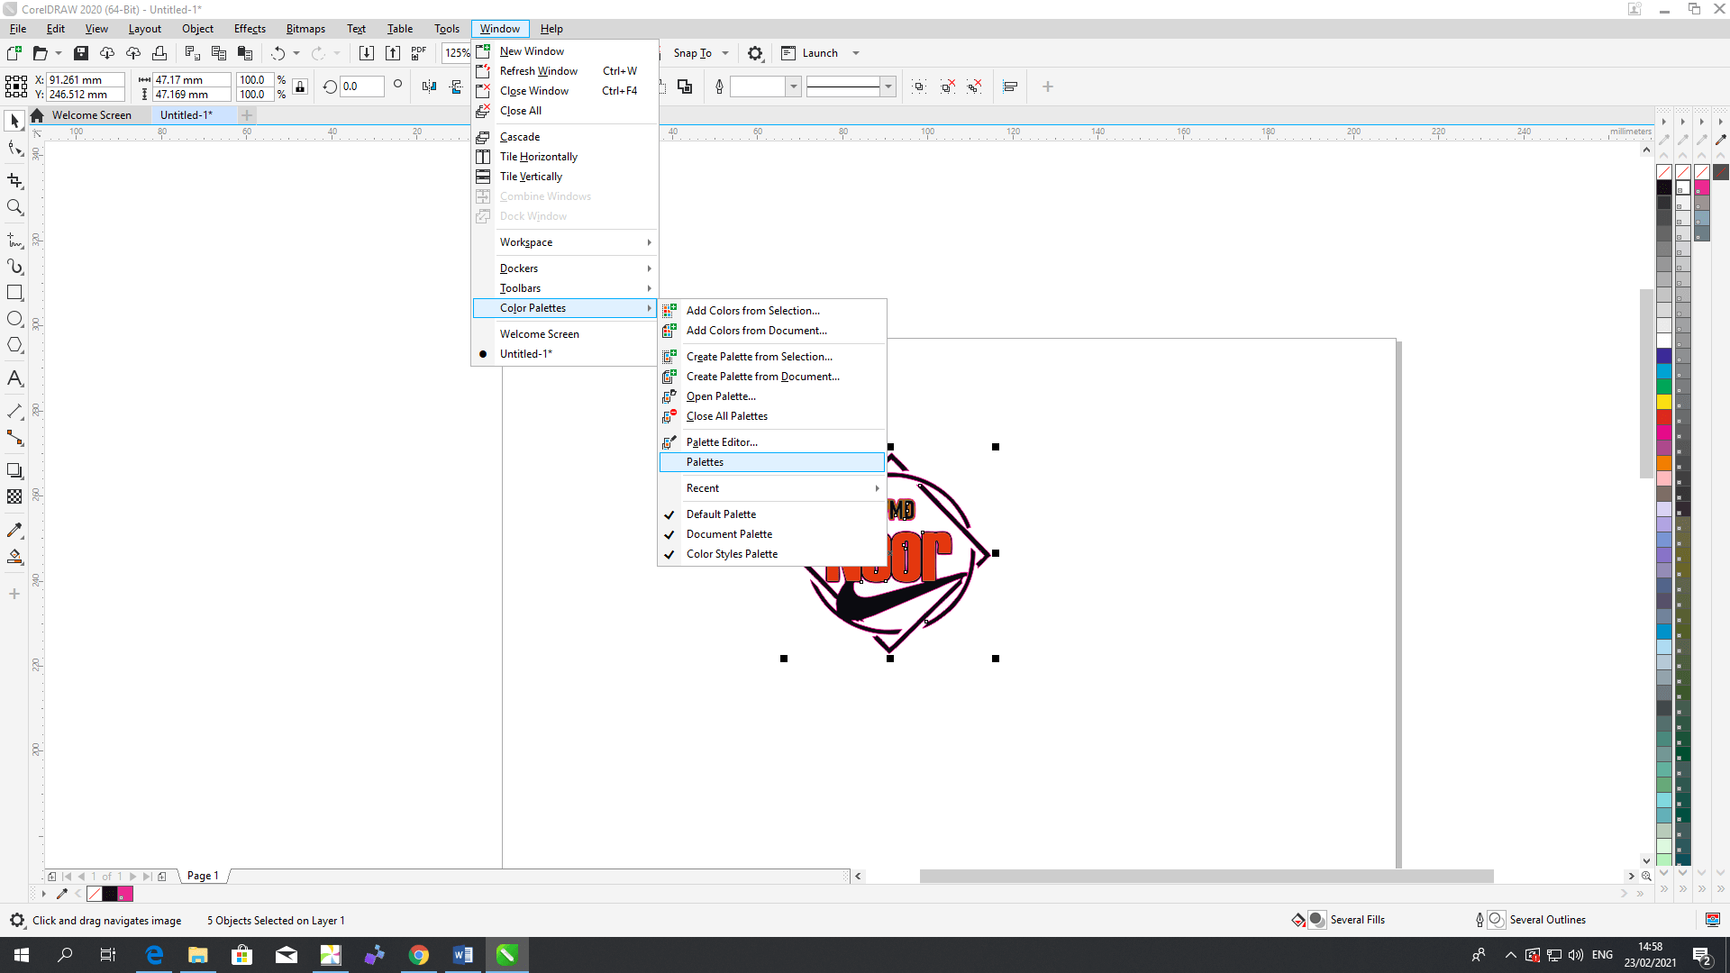Choose Open Palette menu entry
This screenshot has width=1730, height=973.
[771, 396]
